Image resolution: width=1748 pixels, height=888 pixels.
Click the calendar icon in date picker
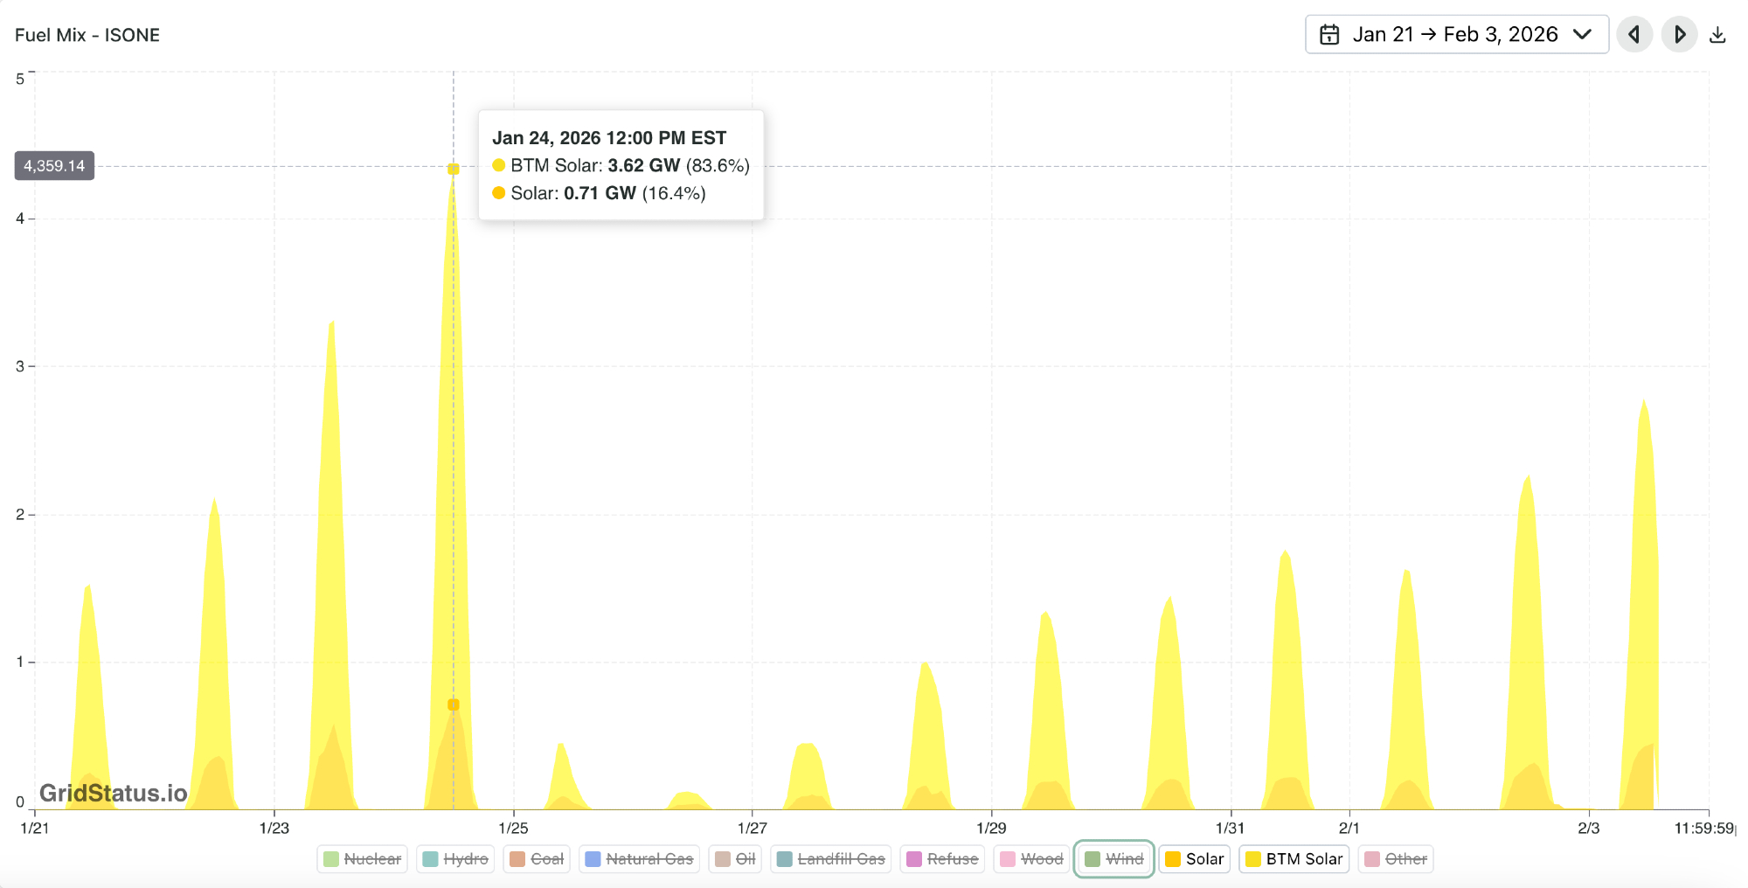(x=1329, y=35)
